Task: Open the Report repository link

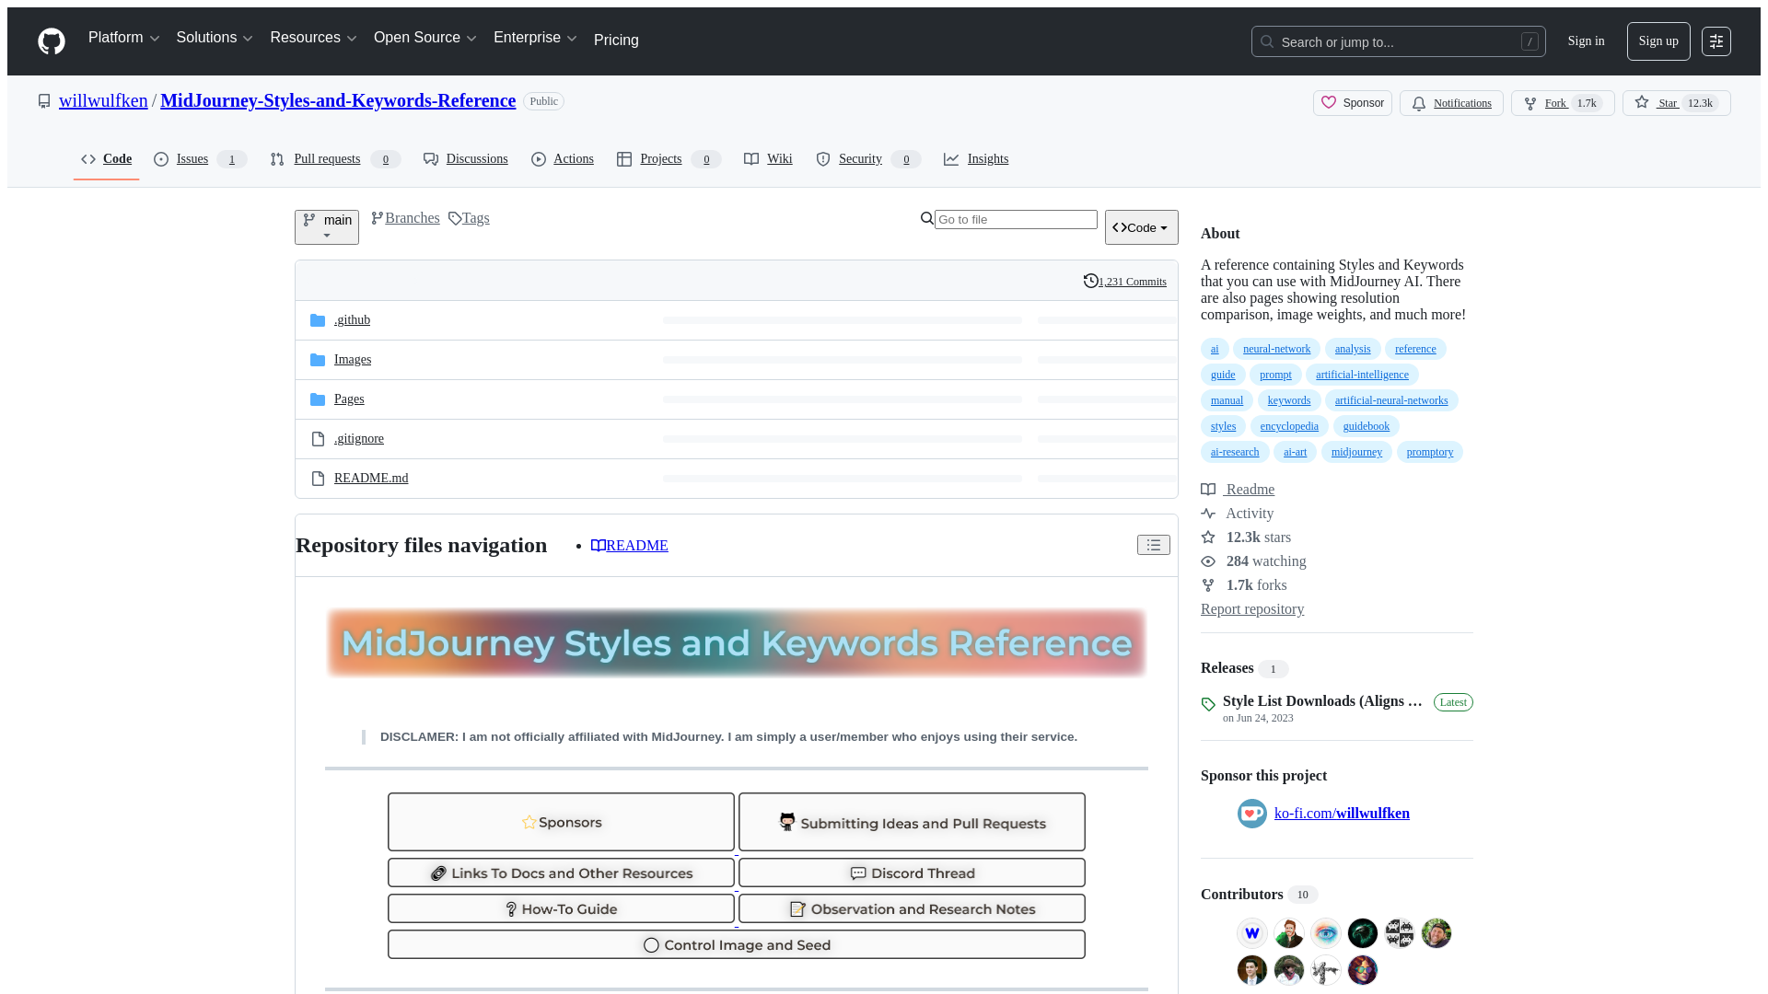Action: [1251, 609]
